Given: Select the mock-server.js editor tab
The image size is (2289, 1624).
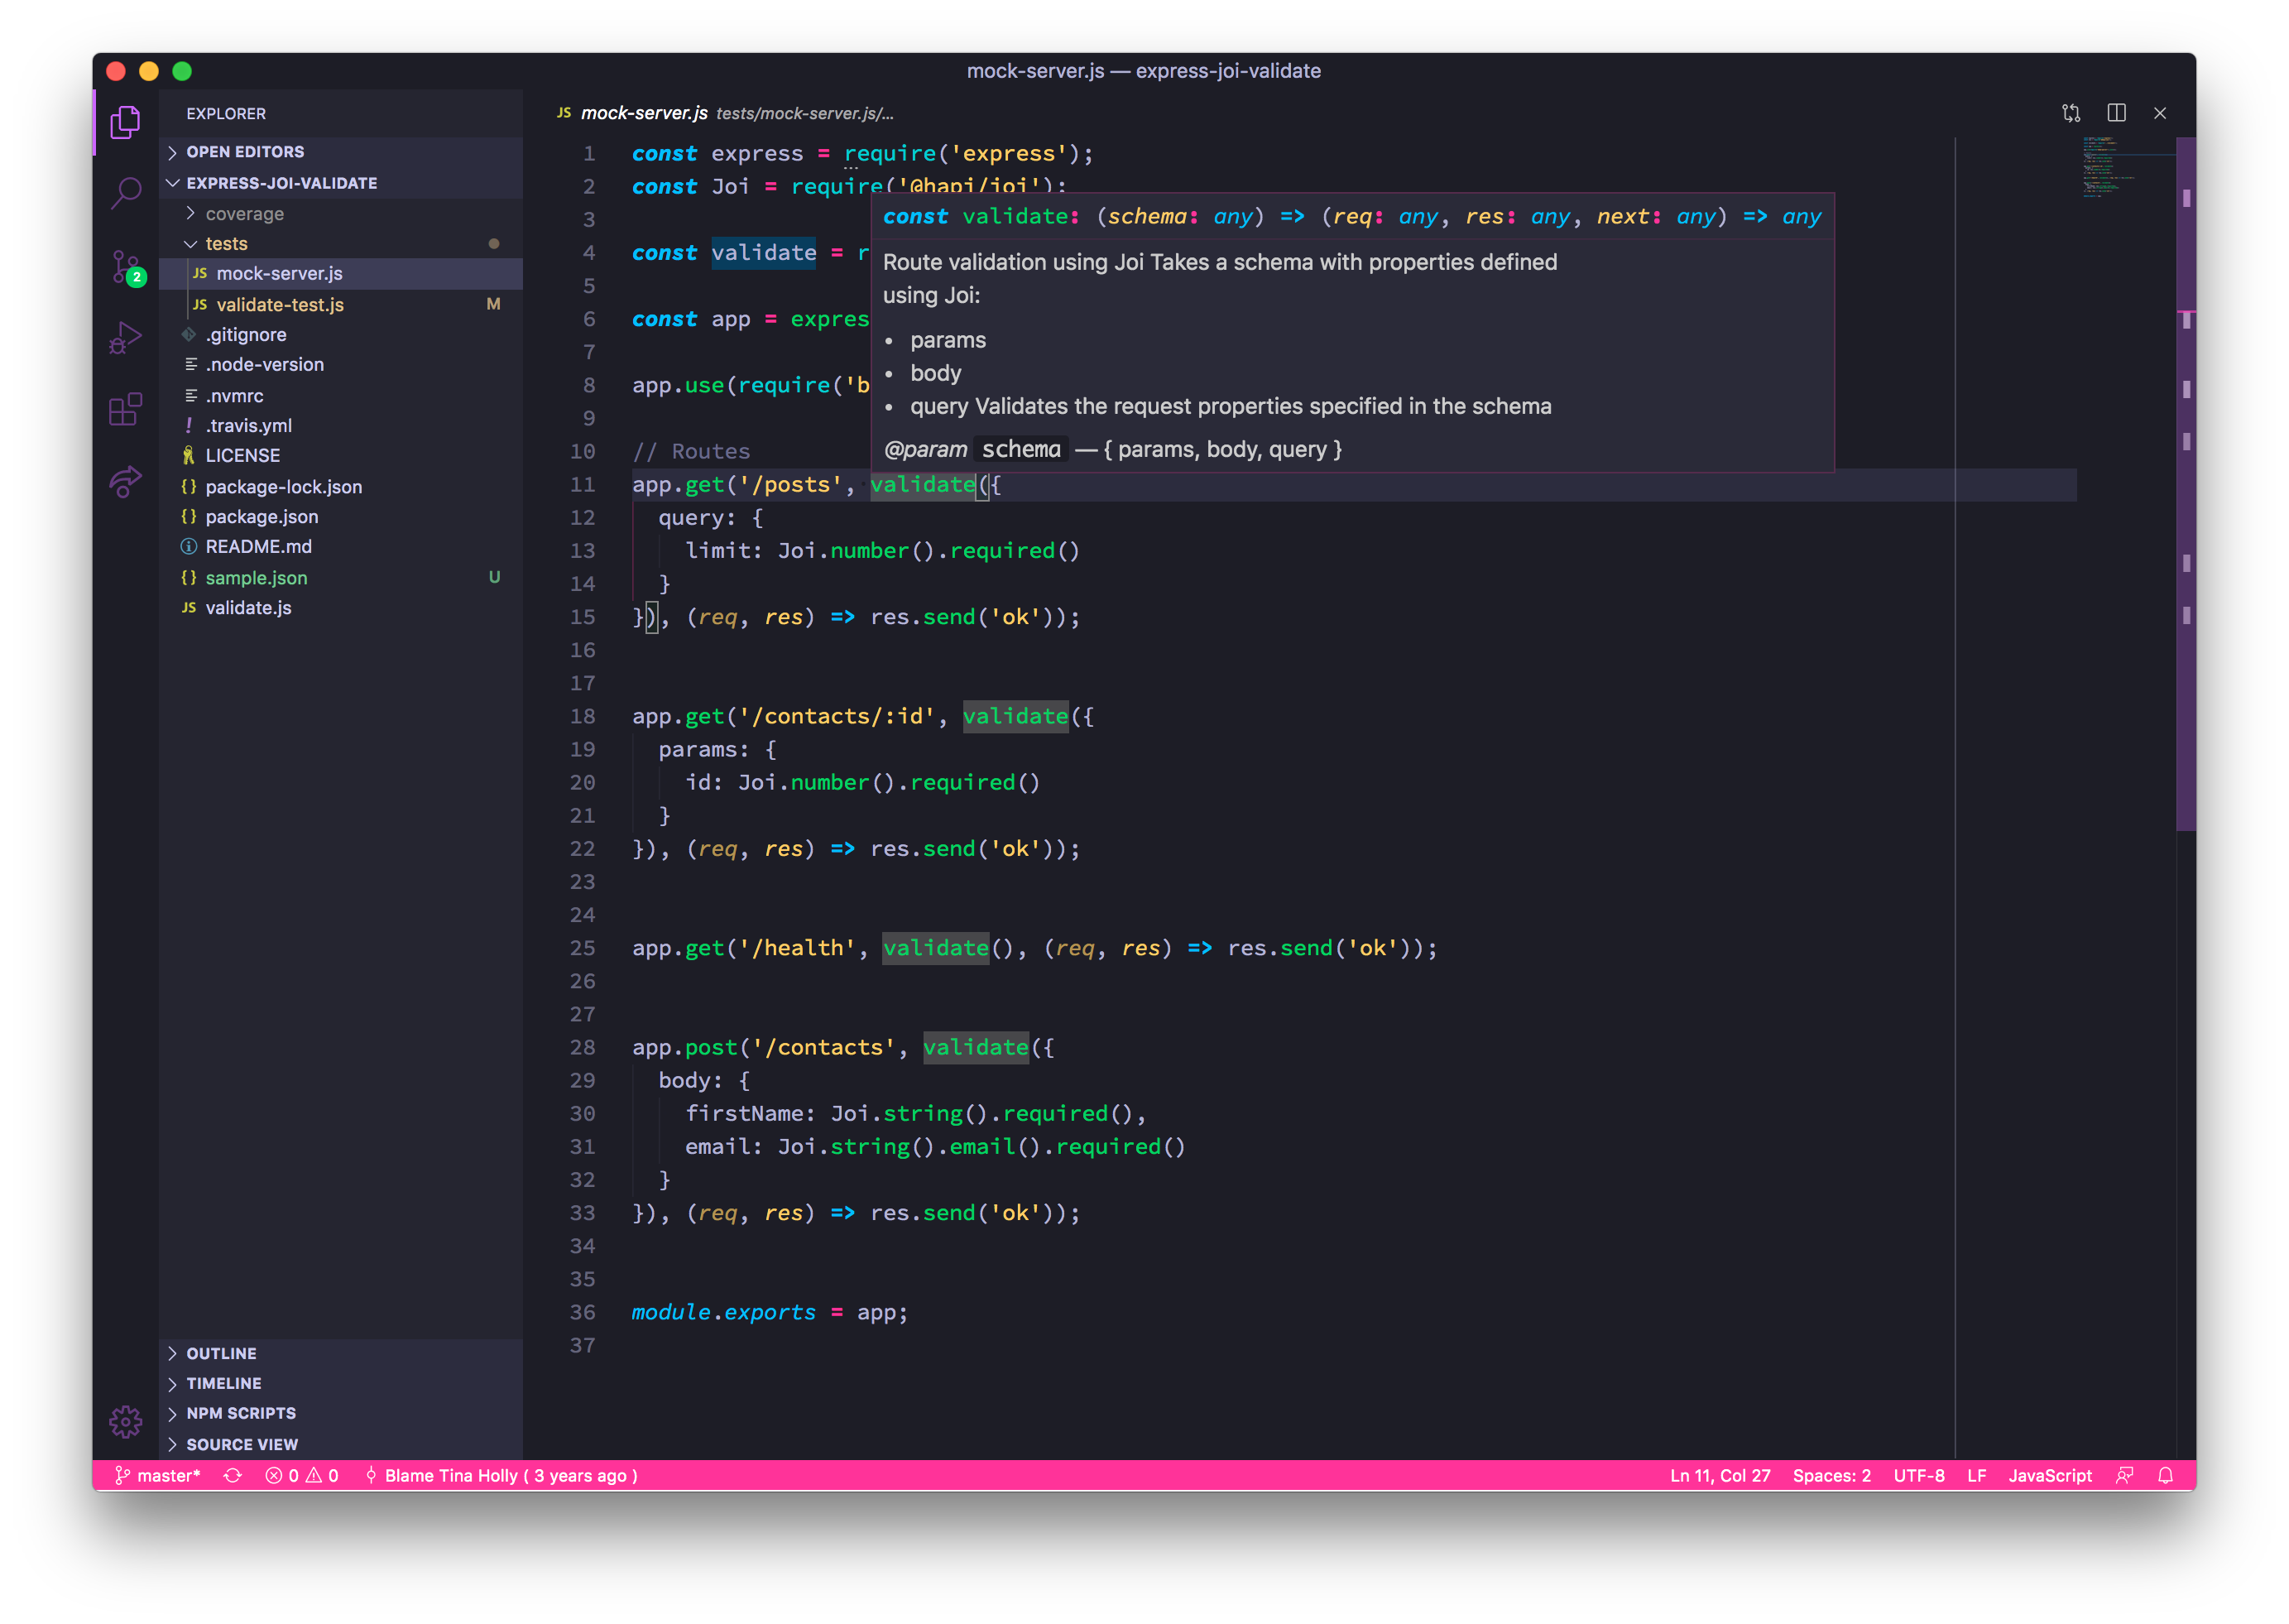Looking at the screenshot, I should [644, 113].
